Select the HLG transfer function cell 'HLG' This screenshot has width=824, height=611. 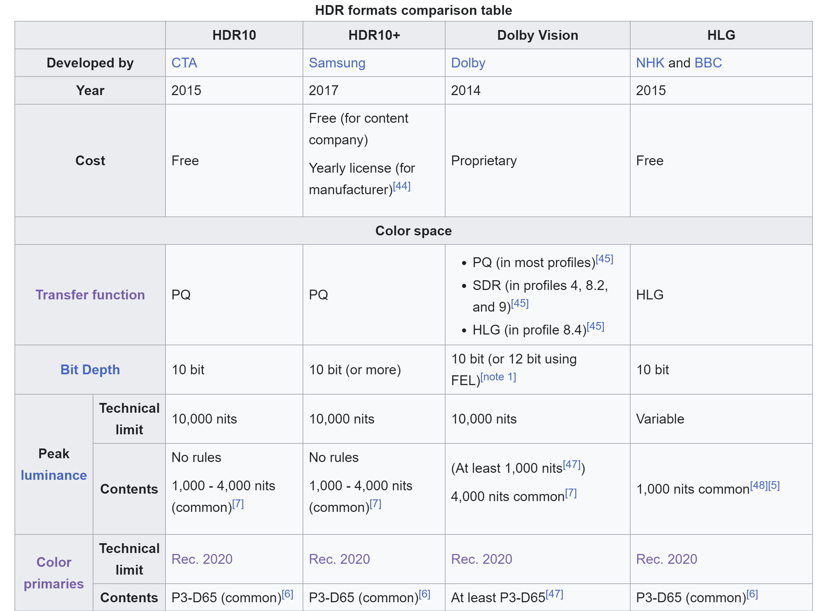[x=721, y=295]
